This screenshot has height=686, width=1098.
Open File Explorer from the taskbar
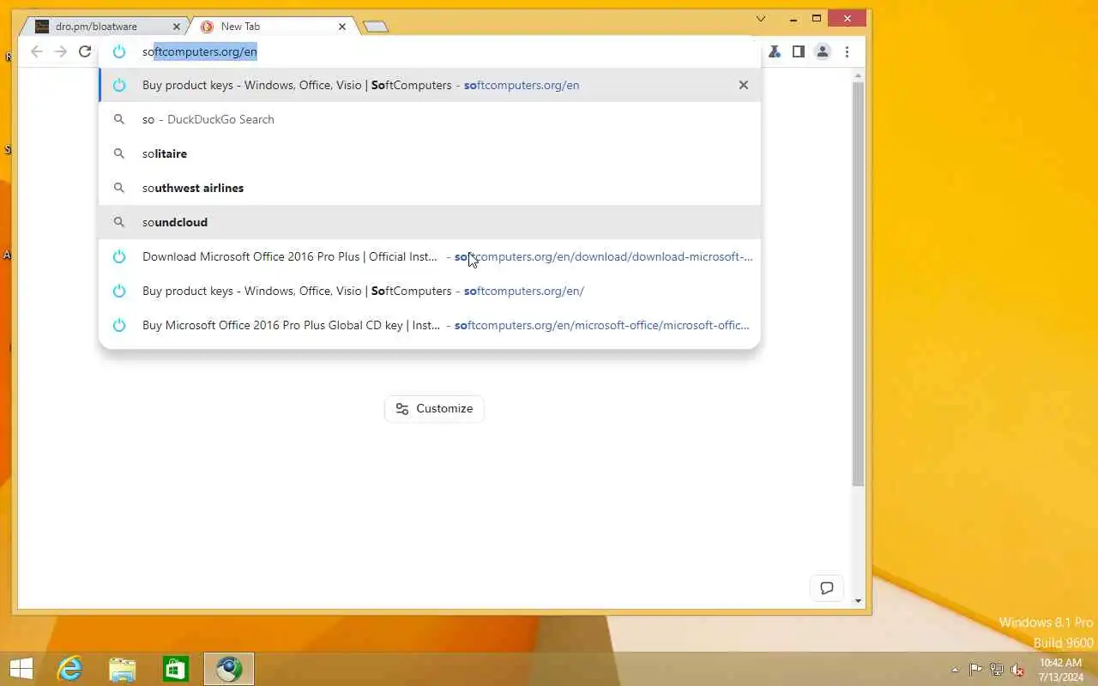click(x=123, y=669)
